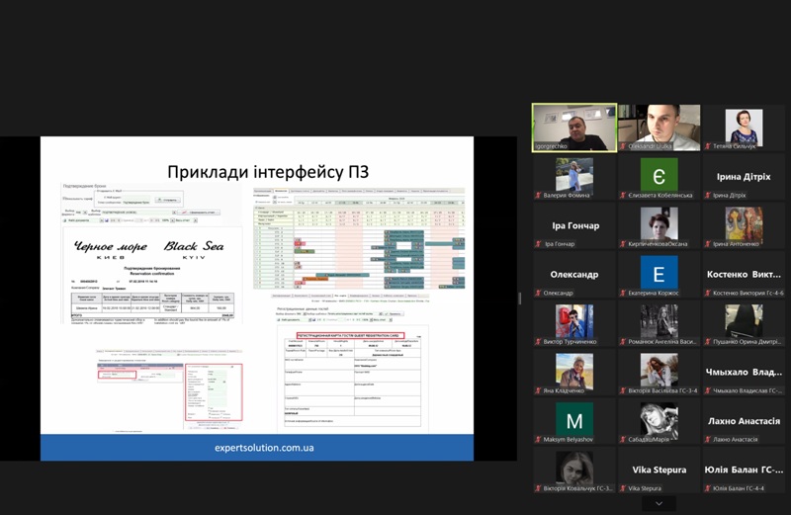Click muted mic icon beside Романюк Ангеліна
The width and height of the screenshot is (791, 515).
click(x=624, y=342)
